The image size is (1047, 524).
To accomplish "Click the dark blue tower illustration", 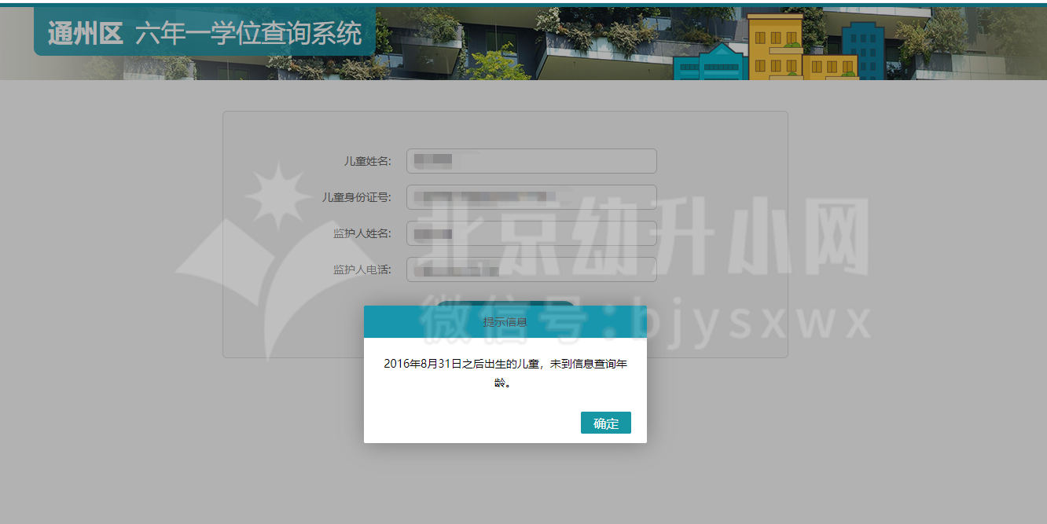I will pyautogui.click(x=862, y=49).
